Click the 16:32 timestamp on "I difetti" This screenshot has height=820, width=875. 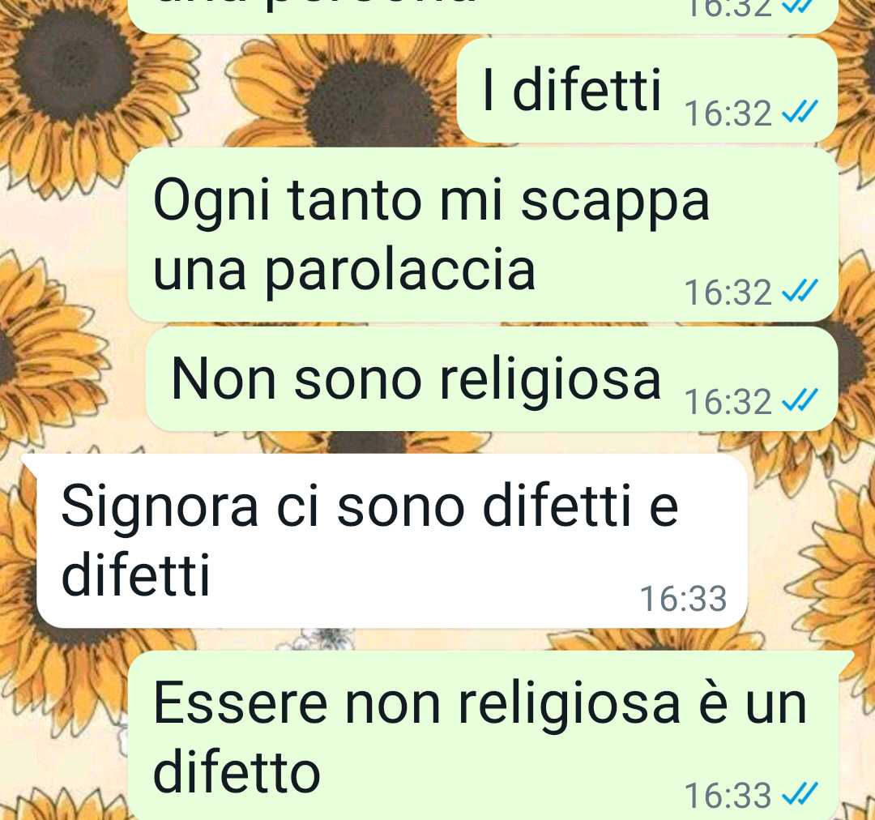click(x=728, y=113)
